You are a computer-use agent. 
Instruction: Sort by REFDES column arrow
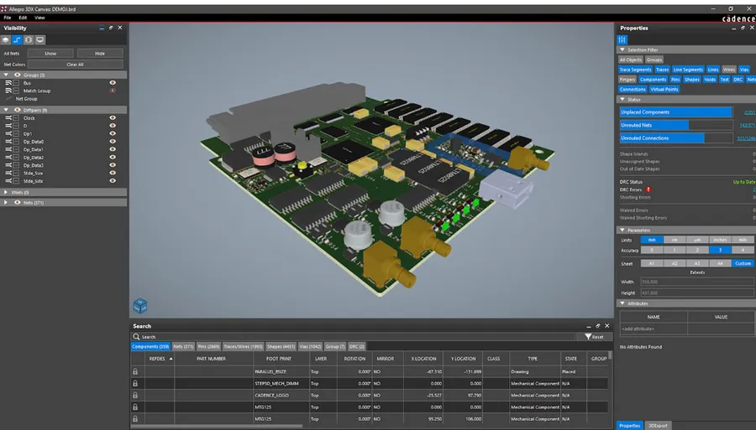click(171, 359)
